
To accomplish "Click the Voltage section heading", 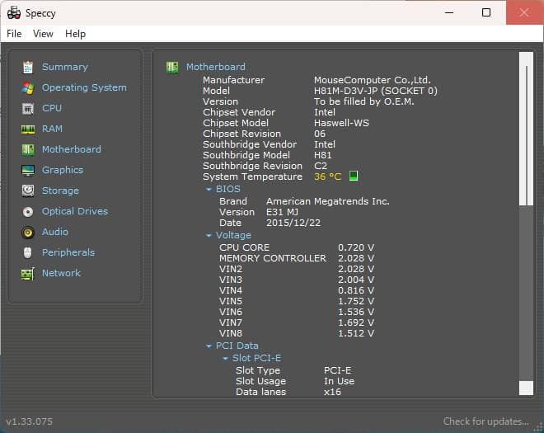I will [233, 235].
